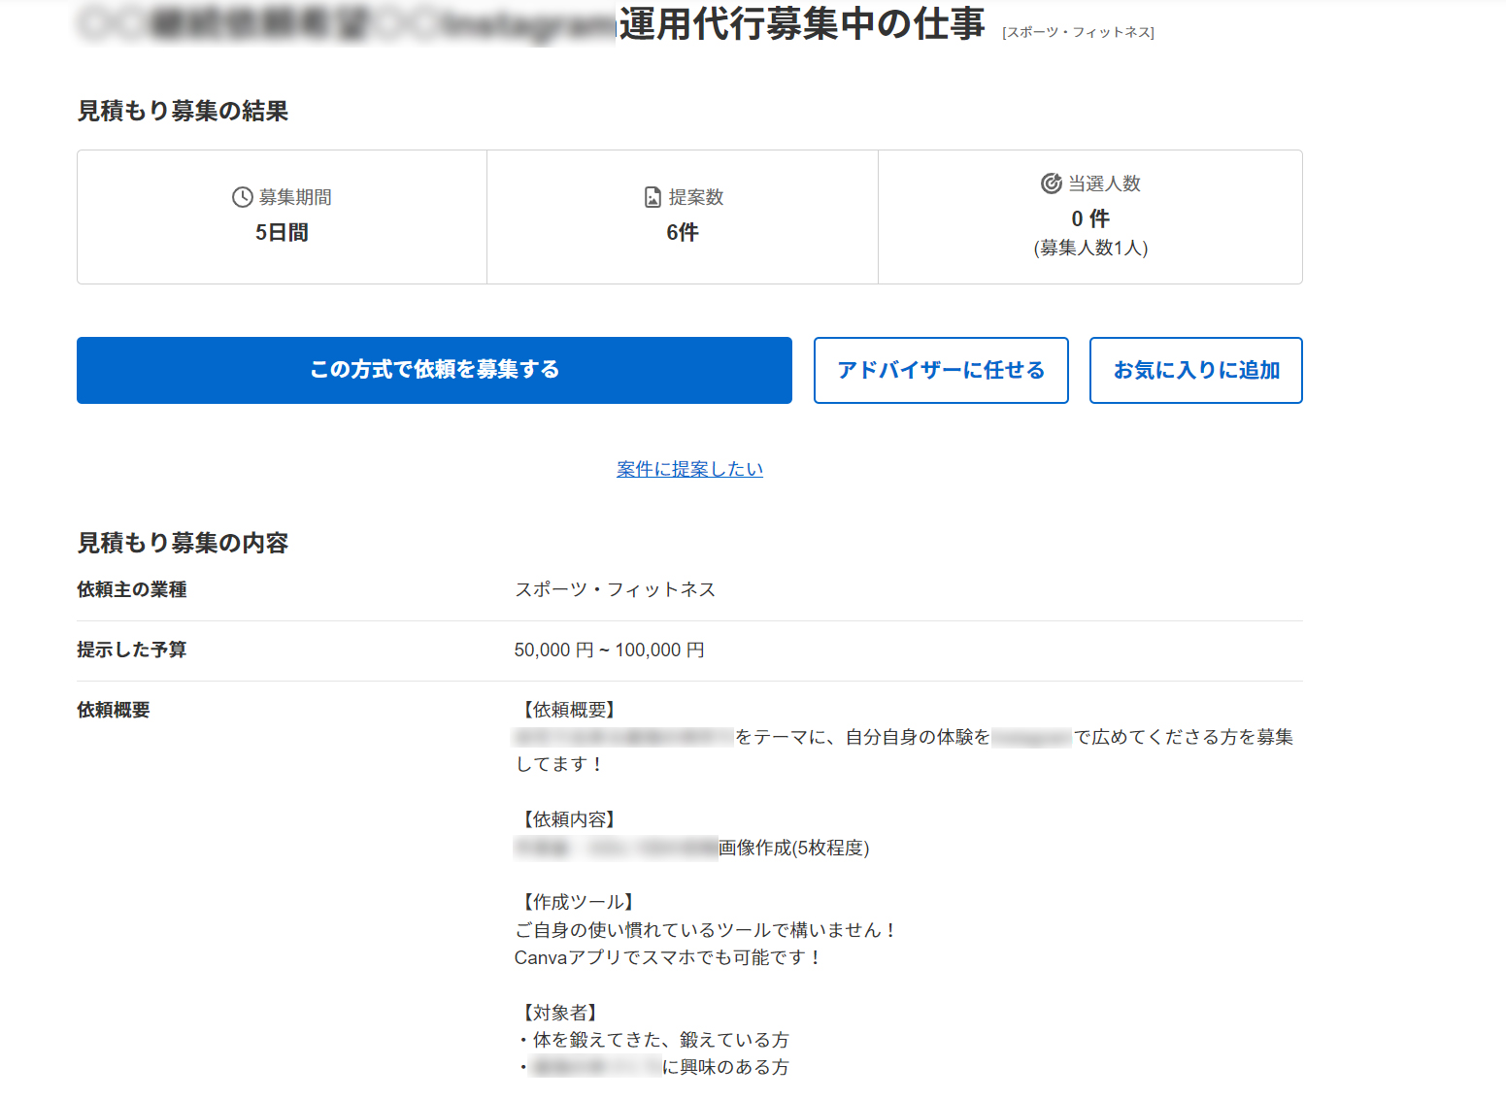The width and height of the screenshot is (1506, 1100).
Task: Click the 0件 winner count value
Action: click(x=1089, y=218)
